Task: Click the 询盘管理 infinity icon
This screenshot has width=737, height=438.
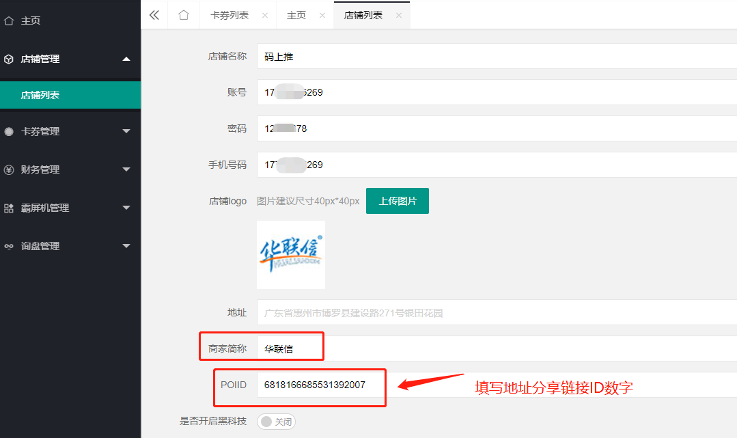Action: point(8,246)
